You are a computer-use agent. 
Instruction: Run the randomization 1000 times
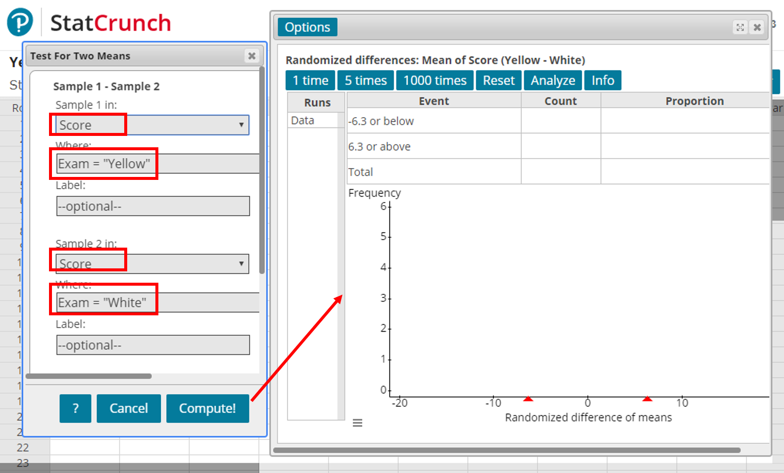tap(435, 81)
